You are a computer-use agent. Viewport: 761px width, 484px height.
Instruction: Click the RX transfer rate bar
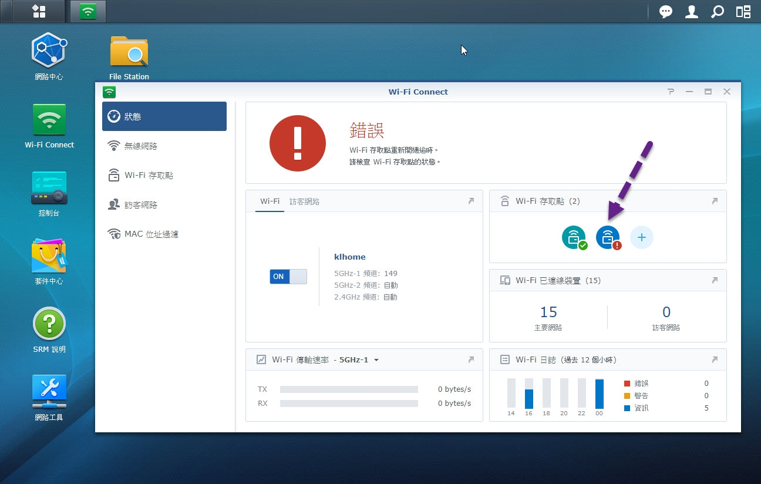349,404
